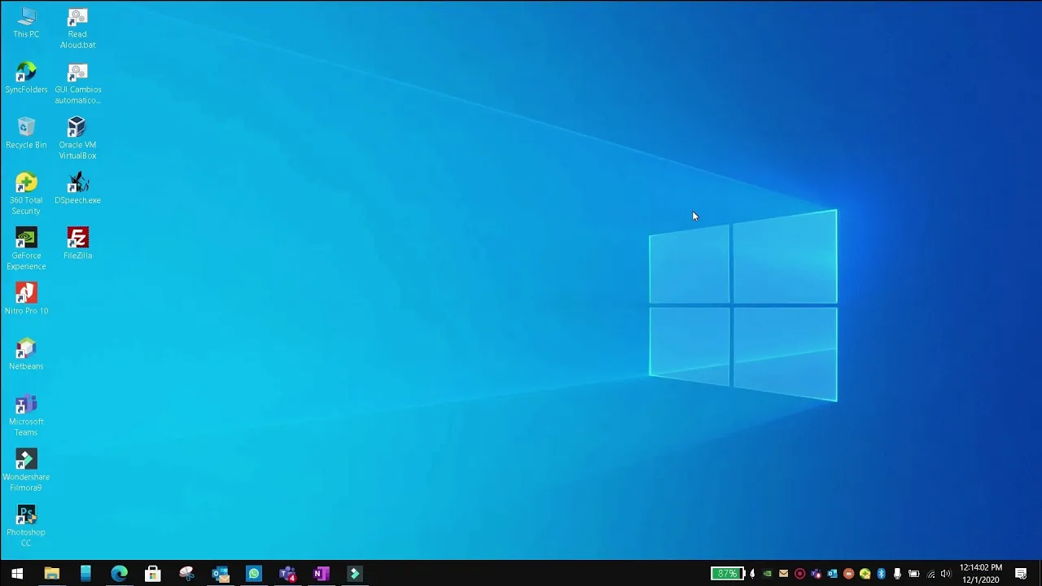Click the red record circle tray icon

coord(799,574)
